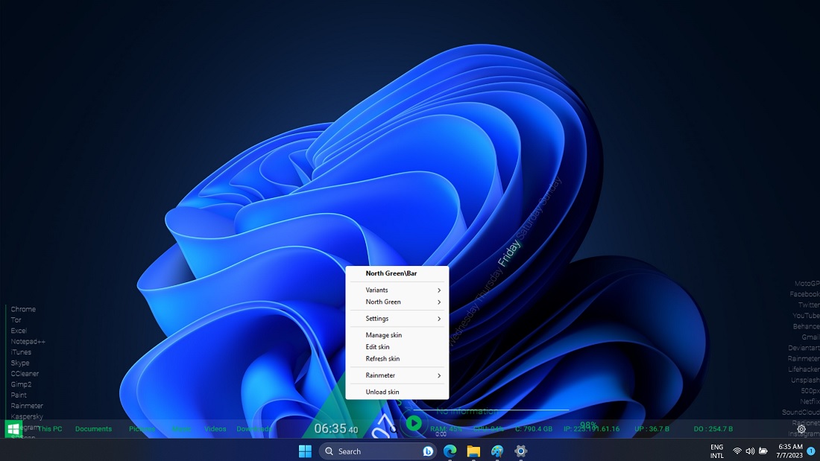Launch Chrome from the left shortcut list
This screenshot has width=820, height=461.
23,308
